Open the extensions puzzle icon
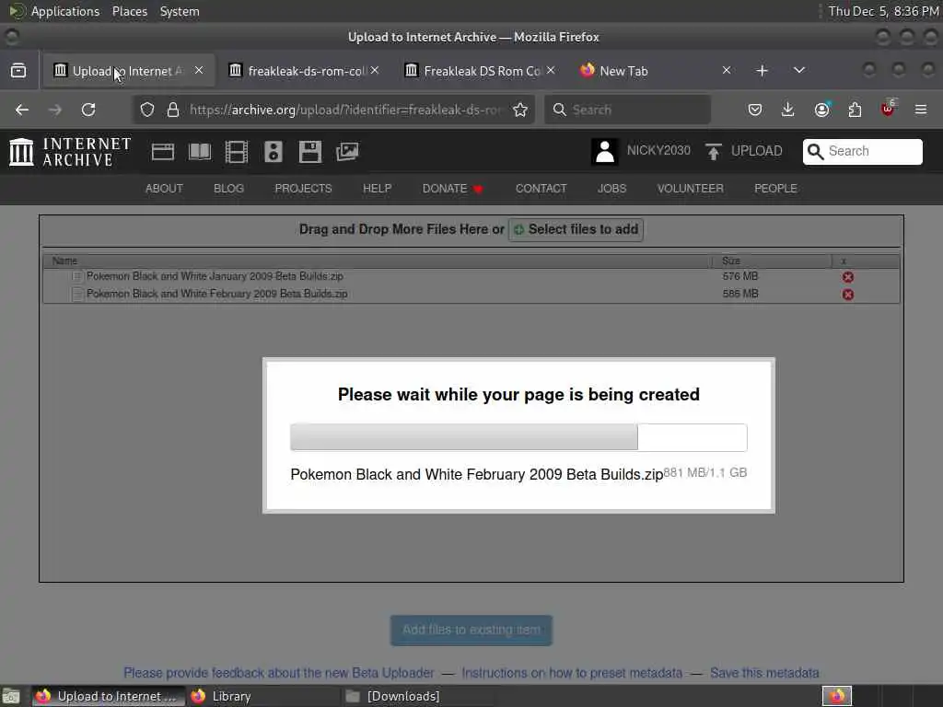 [x=855, y=110]
